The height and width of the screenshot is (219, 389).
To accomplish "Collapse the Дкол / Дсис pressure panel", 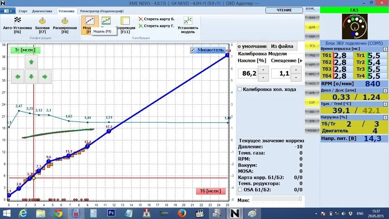I will coord(385,90).
